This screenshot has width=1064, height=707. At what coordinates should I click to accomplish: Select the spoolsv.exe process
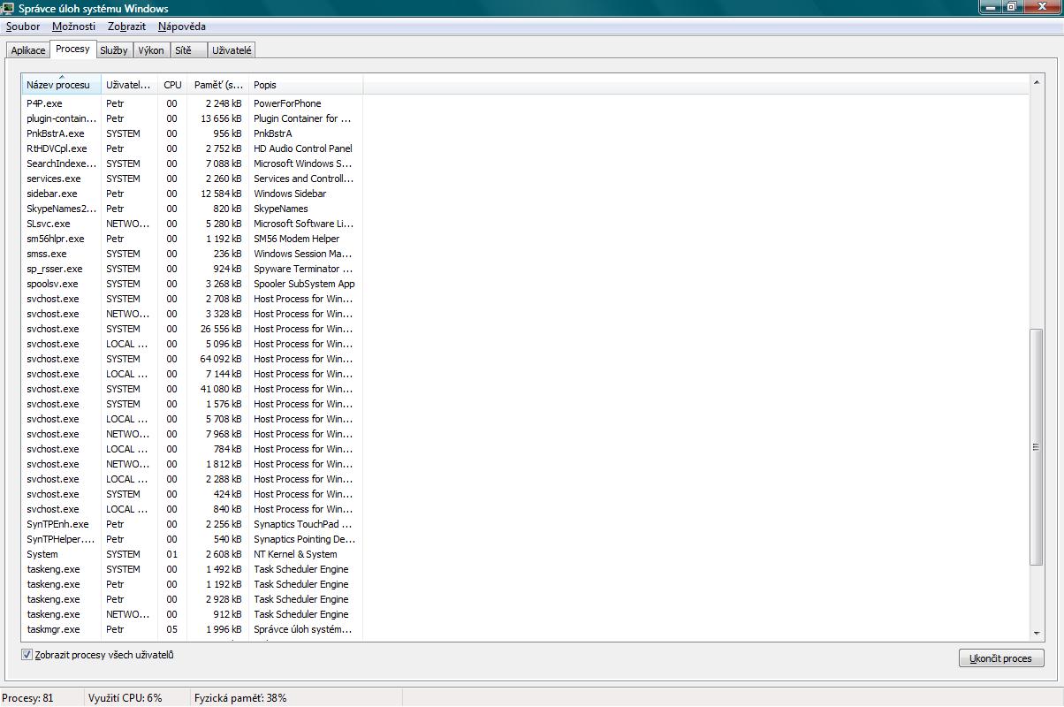pos(192,284)
